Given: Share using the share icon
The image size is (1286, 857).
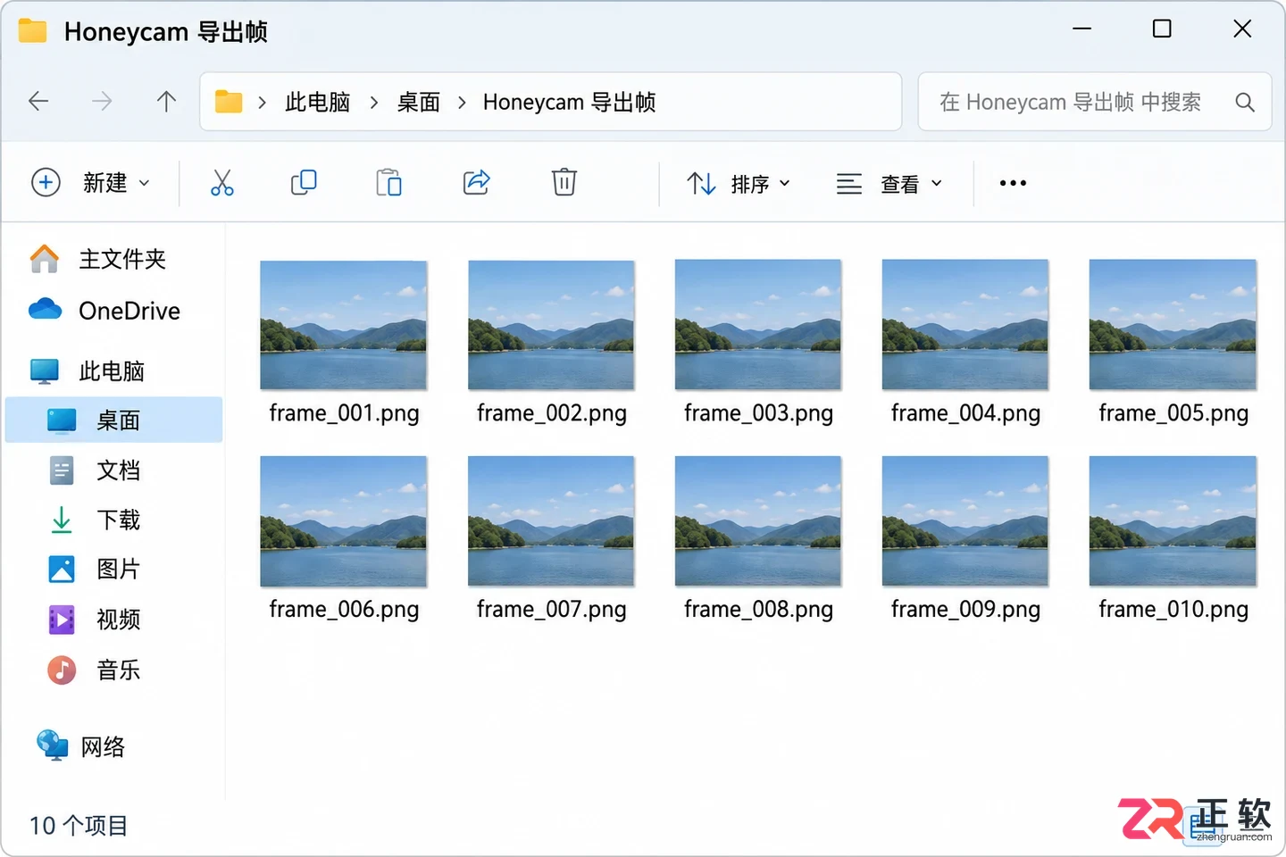Looking at the screenshot, I should (x=476, y=183).
